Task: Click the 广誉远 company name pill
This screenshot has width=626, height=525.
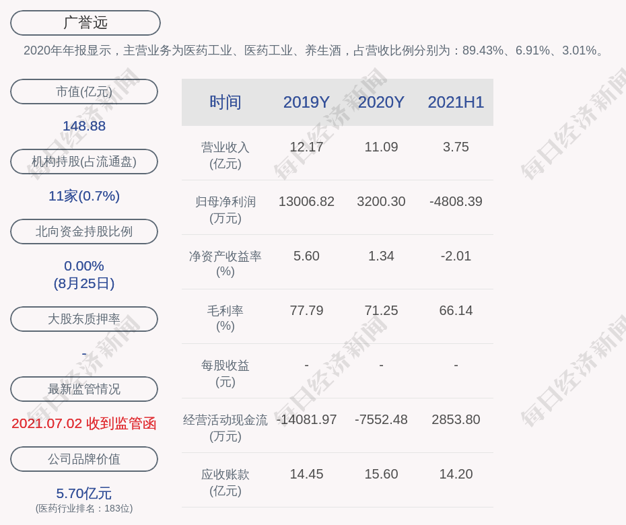Action: tap(85, 23)
